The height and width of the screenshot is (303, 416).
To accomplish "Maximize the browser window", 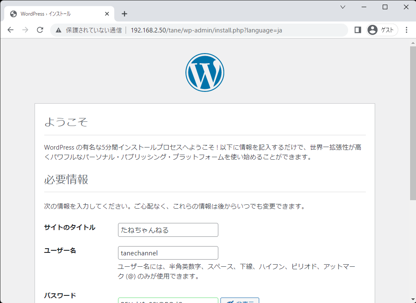I will point(385,7).
